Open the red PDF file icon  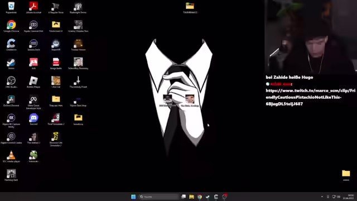(x=56, y=63)
